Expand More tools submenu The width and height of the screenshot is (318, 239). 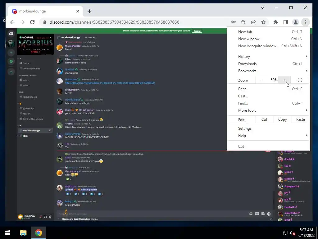(269, 110)
